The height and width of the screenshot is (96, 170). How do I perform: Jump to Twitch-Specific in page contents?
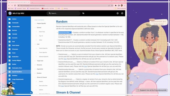pos(43,48)
